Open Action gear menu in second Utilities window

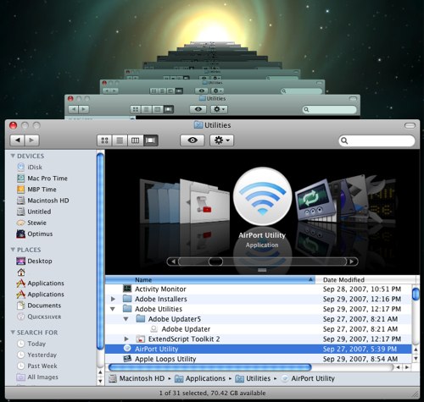click(x=219, y=109)
